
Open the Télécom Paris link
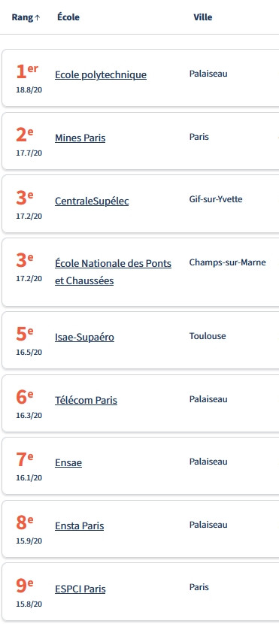pos(86,400)
